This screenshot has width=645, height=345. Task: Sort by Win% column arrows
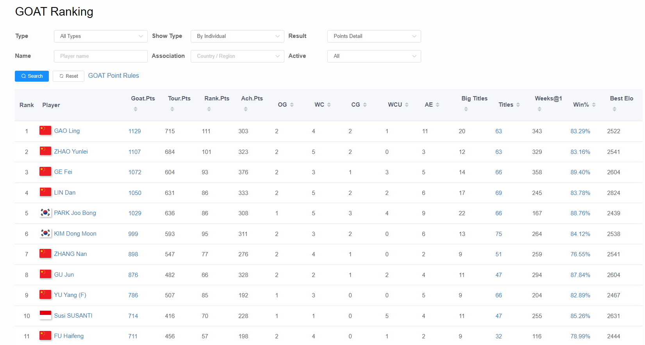click(594, 105)
